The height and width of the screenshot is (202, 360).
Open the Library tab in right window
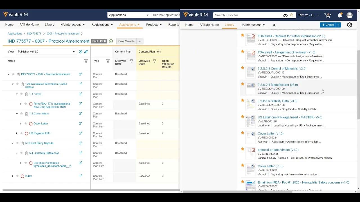tap(229, 25)
